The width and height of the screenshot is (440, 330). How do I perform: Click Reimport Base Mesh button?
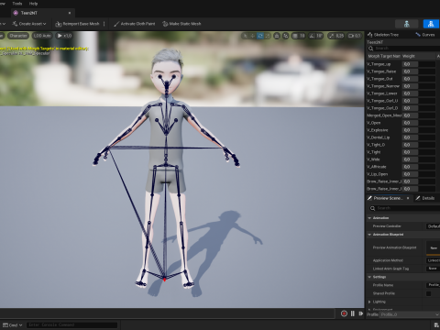click(77, 24)
